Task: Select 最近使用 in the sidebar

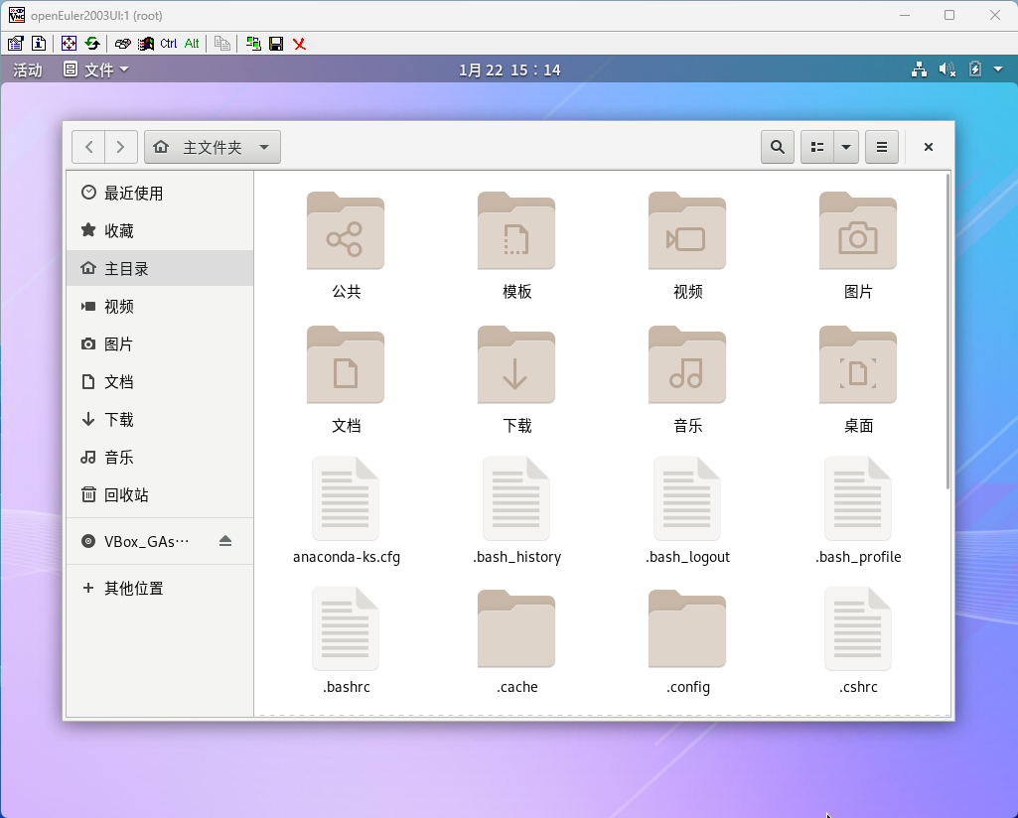Action: pyautogui.click(x=160, y=193)
